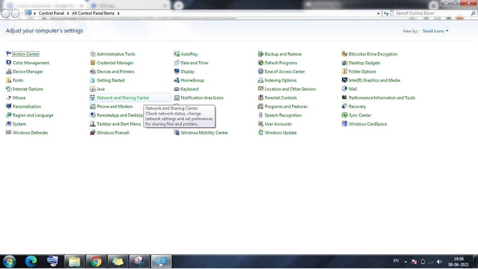
Task: Click the volume speaker tray icon
Action: (x=439, y=262)
